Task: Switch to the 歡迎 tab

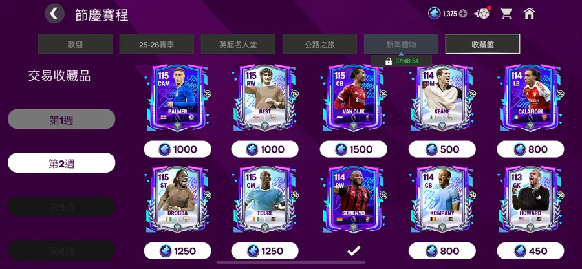Action: pyautogui.click(x=75, y=44)
